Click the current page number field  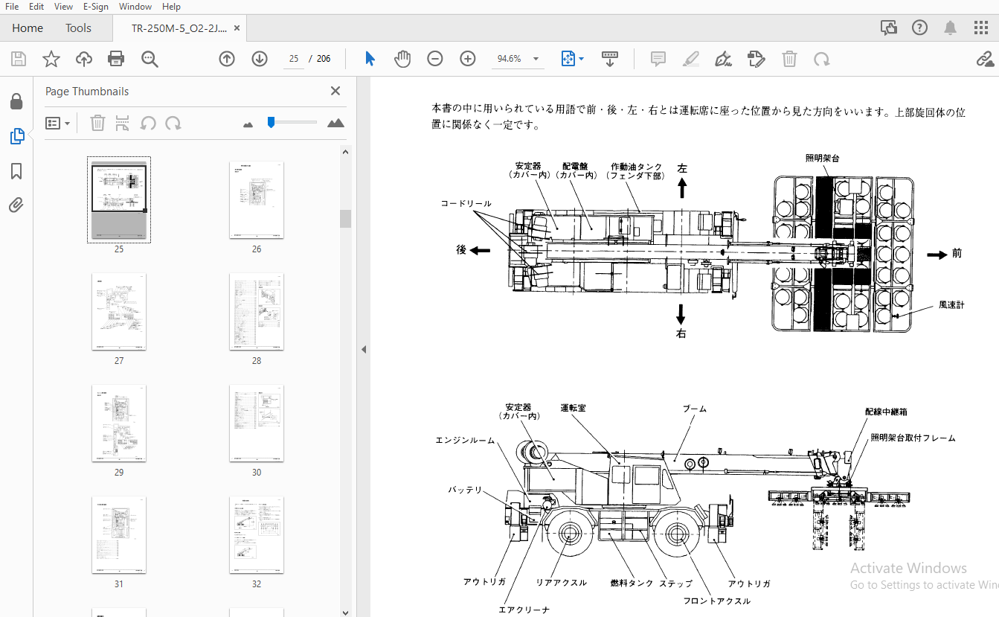[x=293, y=59]
